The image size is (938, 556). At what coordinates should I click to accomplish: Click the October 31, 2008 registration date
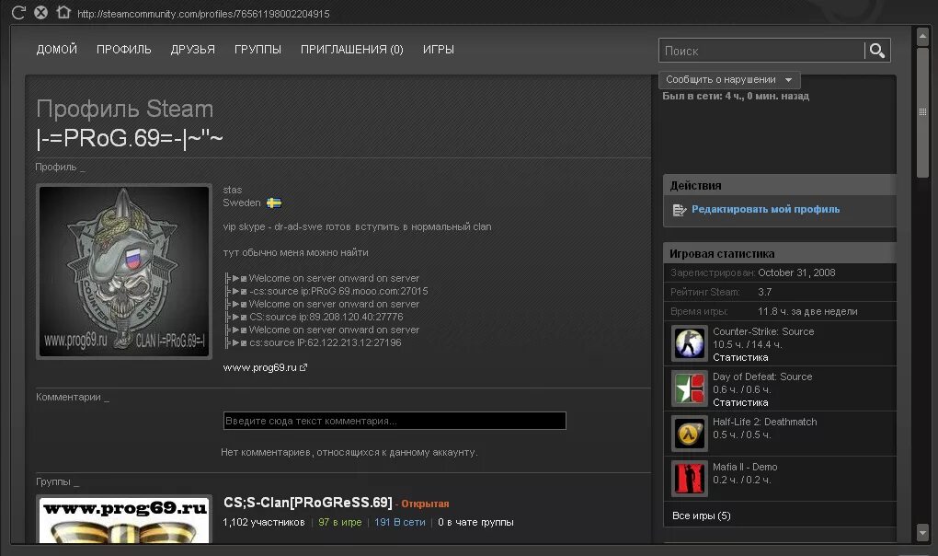coord(796,272)
